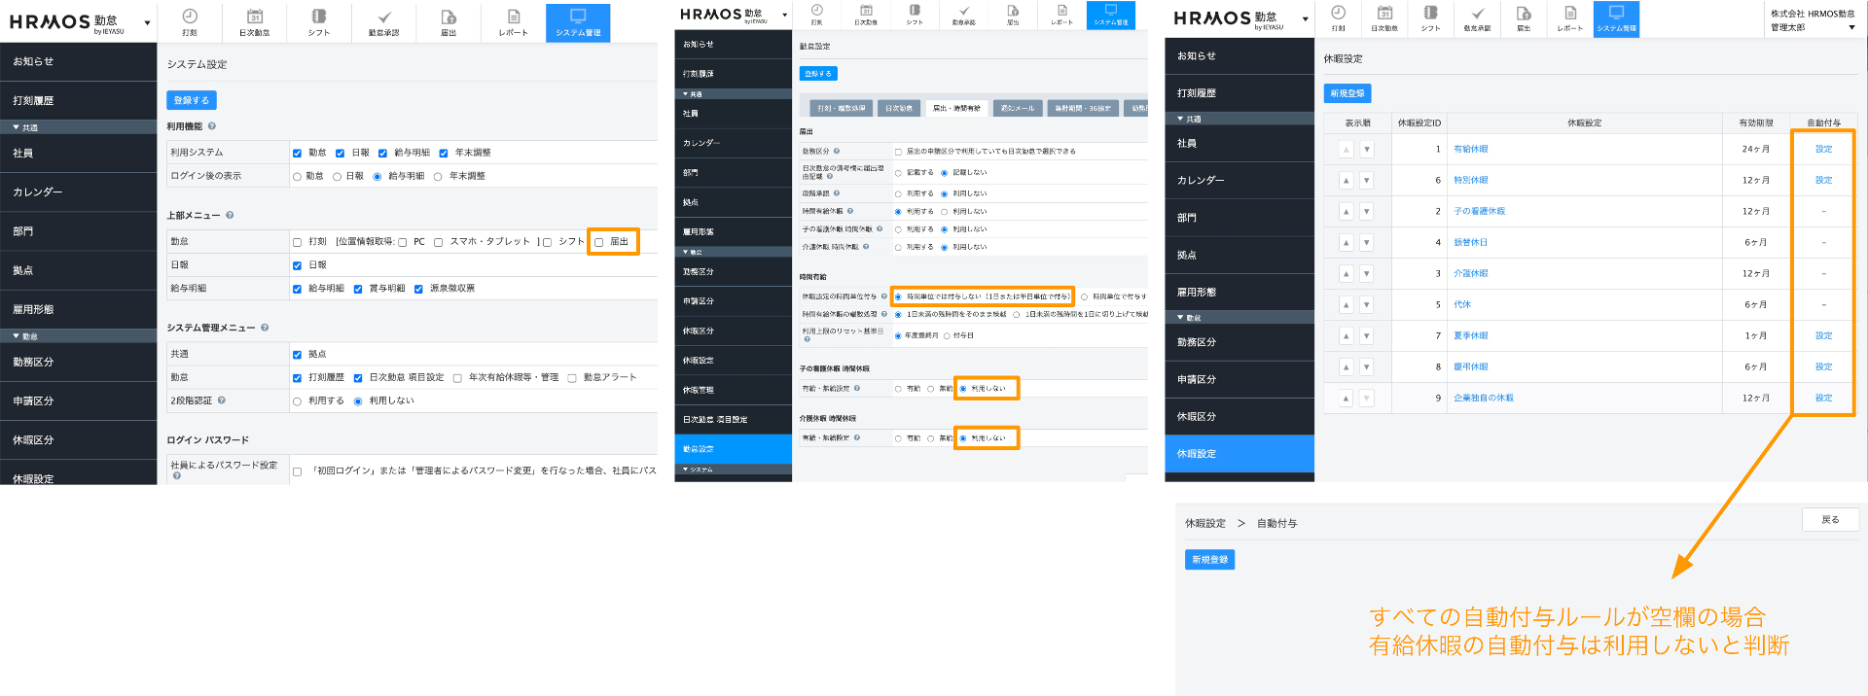Image resolution: width=1868 pixels, height=696 pixels.
Task: Move 特別休暇 row down with arrow button
Action: pyautogui.click(x=1366, y=181)
